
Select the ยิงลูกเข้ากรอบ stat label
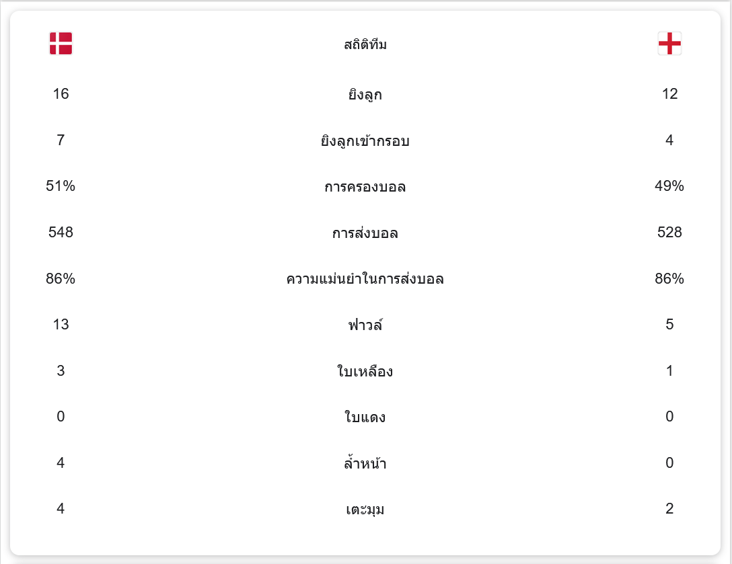[365, 141]
